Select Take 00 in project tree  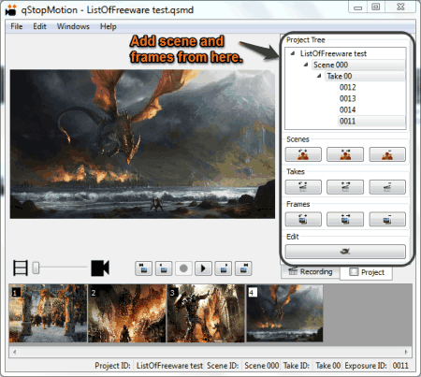(x=365, y=76)
